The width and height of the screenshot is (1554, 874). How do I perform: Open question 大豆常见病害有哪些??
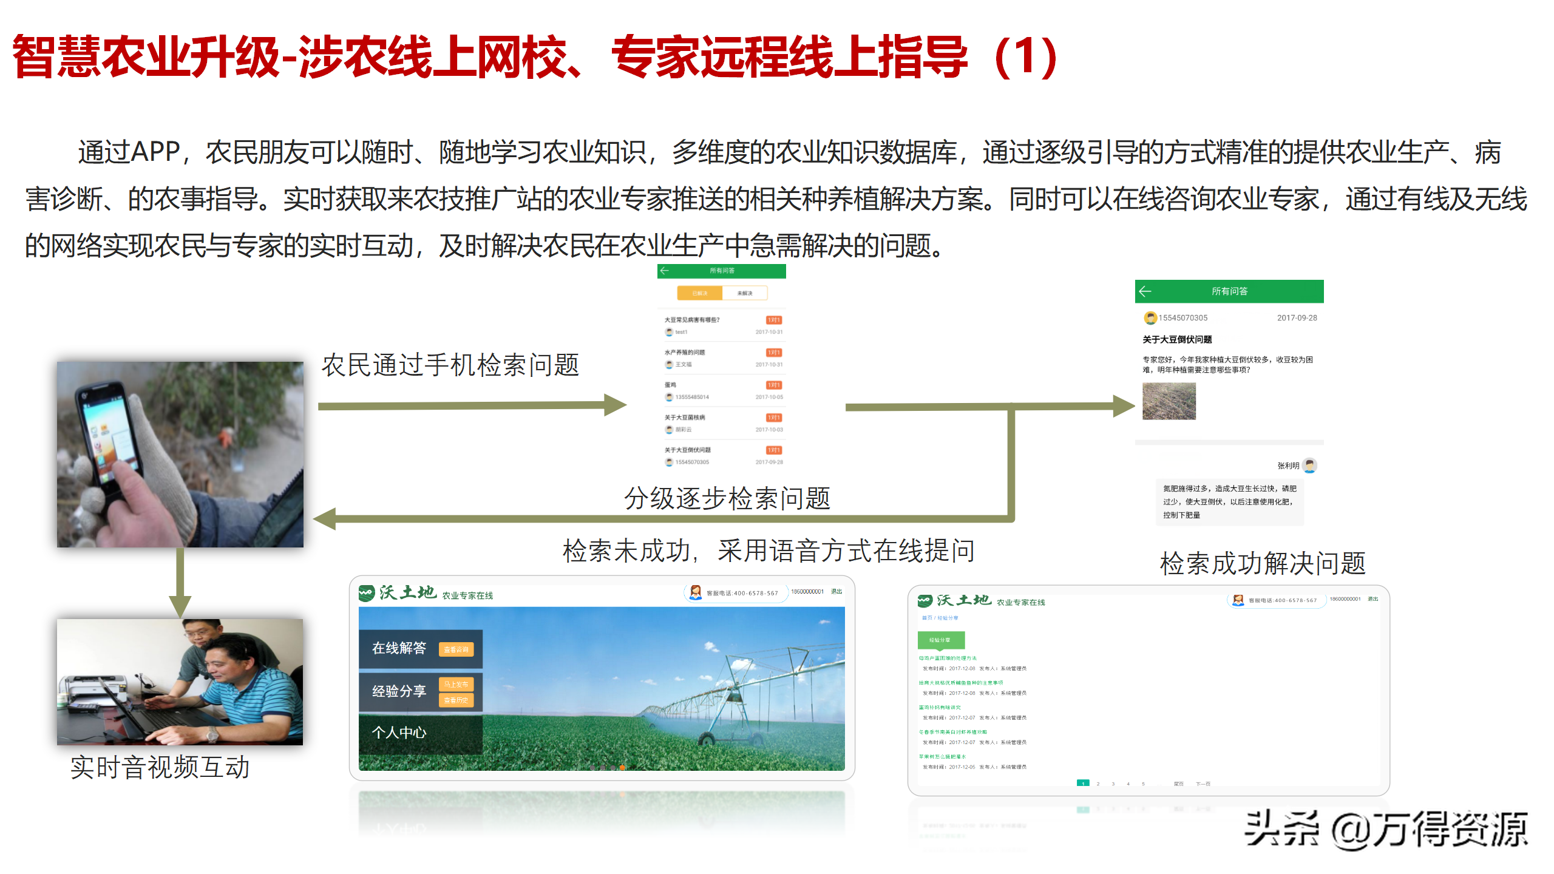pyautogui.click(x=692, y=320)
